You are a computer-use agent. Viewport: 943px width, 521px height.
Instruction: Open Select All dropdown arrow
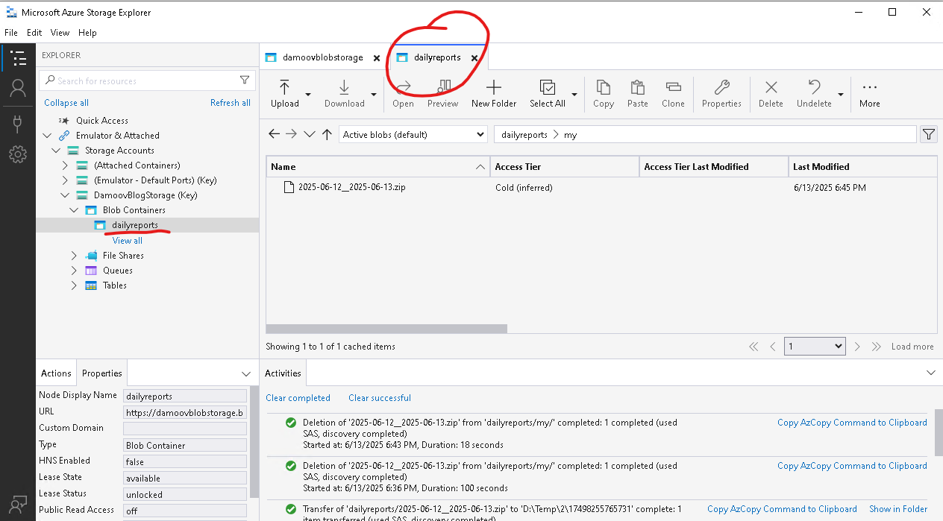574,95
